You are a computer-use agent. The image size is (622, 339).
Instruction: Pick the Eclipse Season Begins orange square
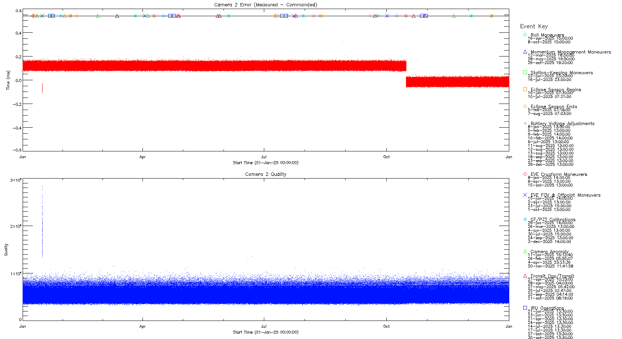525,89
